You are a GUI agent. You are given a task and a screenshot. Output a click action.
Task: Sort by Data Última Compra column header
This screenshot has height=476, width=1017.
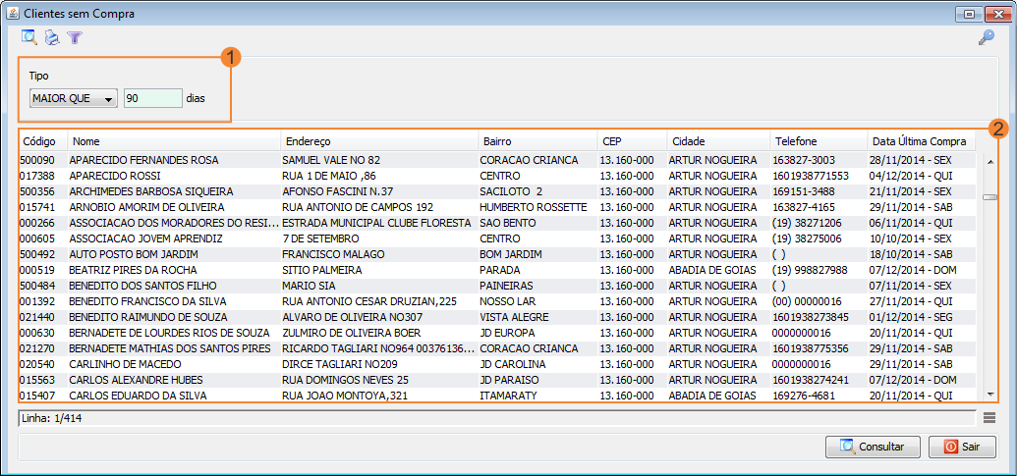(922, 141)
